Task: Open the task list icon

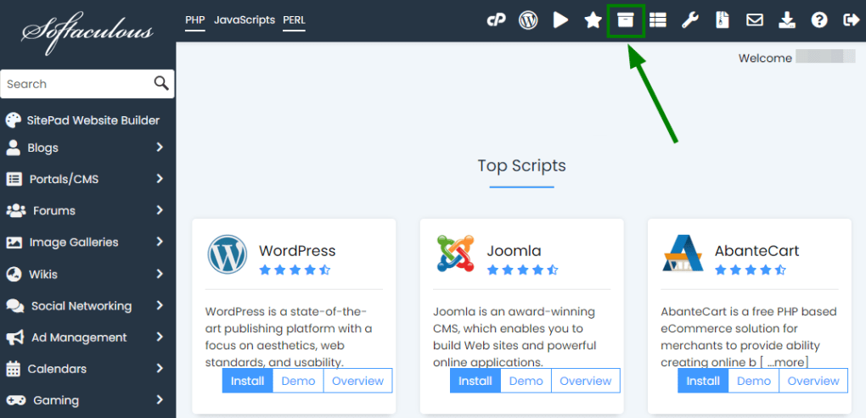Action: pos(657,20)
